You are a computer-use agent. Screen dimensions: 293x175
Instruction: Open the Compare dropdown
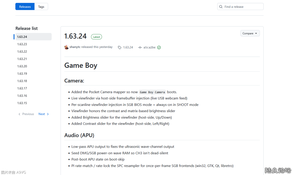(250, 33)
